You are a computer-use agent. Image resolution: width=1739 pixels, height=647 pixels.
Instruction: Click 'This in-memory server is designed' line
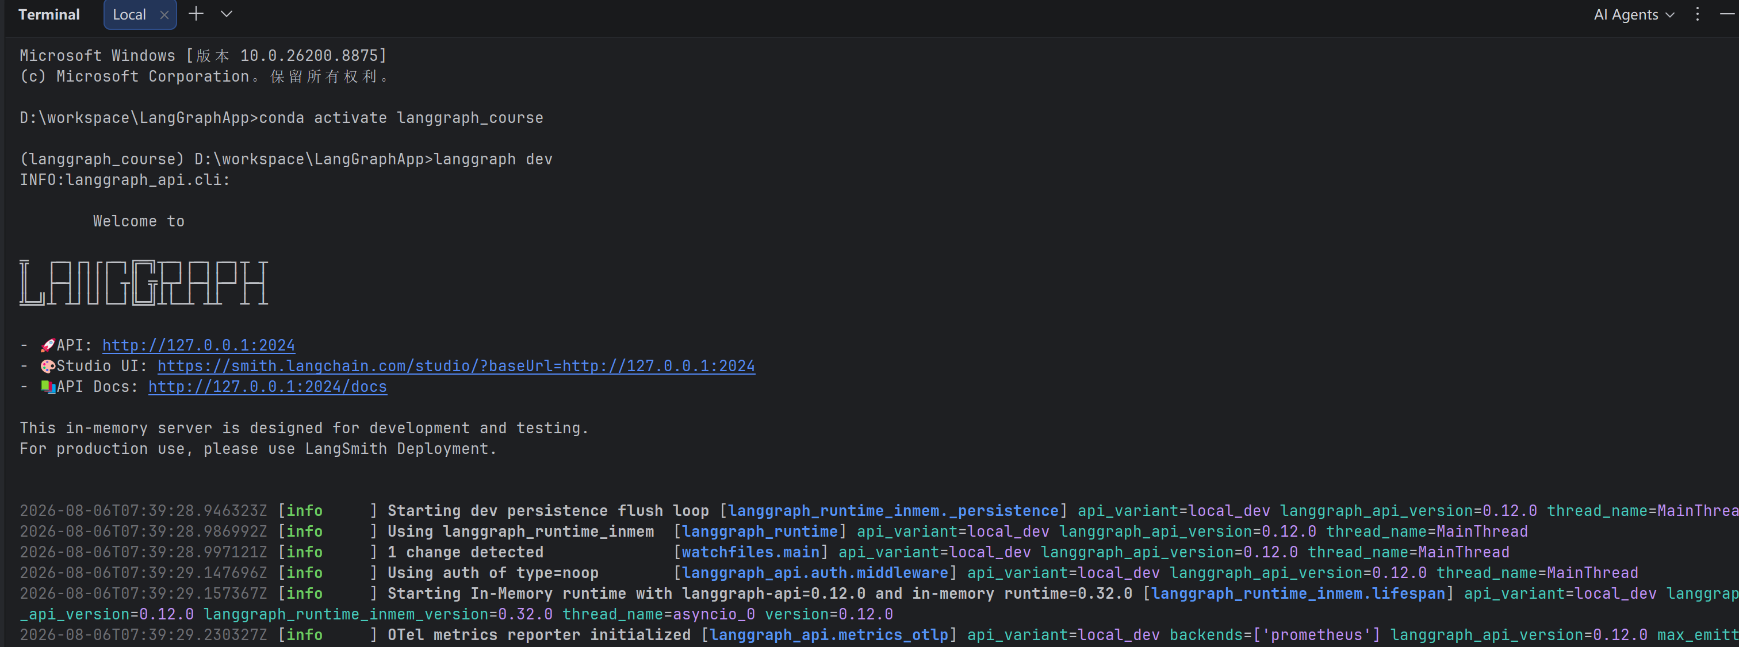coord(304,429)
